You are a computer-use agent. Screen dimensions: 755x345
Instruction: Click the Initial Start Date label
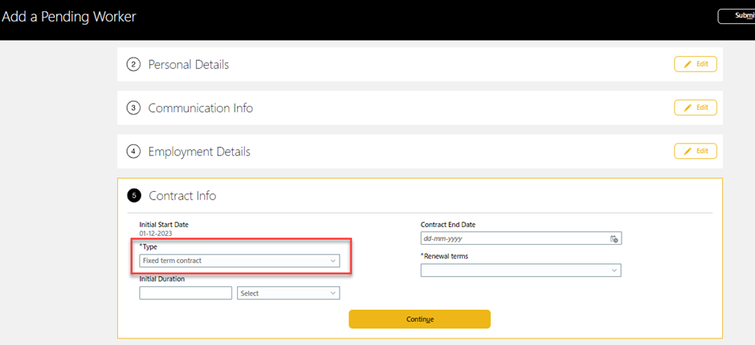[164, 225]
